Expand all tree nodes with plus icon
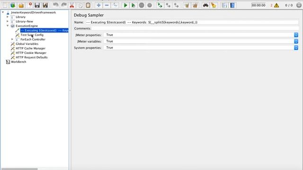303x170 pixels. point(98,5)
